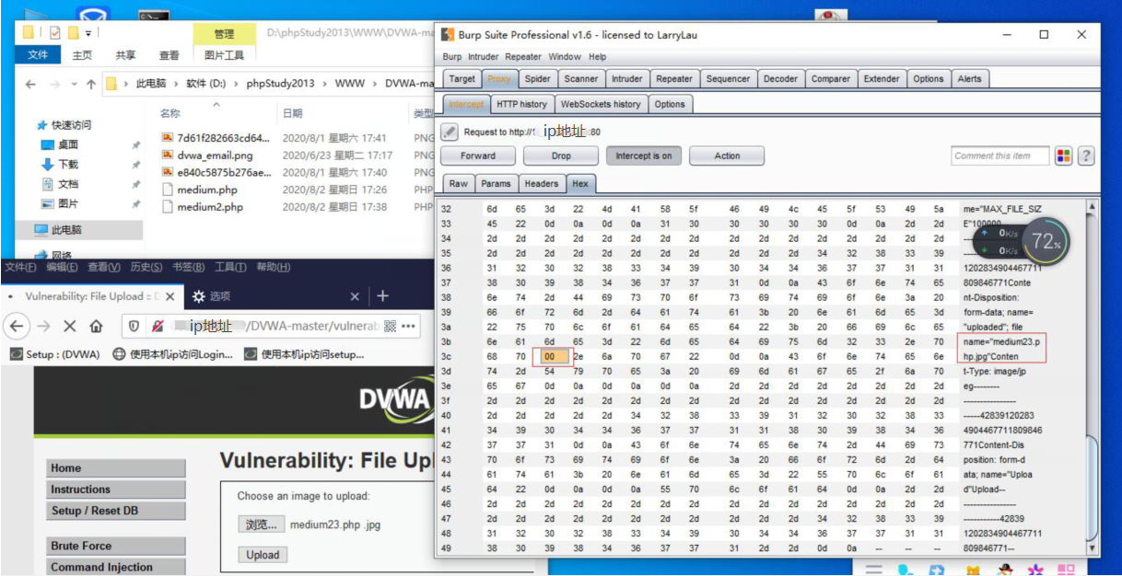The width and height of the screenshot is (1122, 576).
Task: Open the Intruder tab
Action: 627,78
